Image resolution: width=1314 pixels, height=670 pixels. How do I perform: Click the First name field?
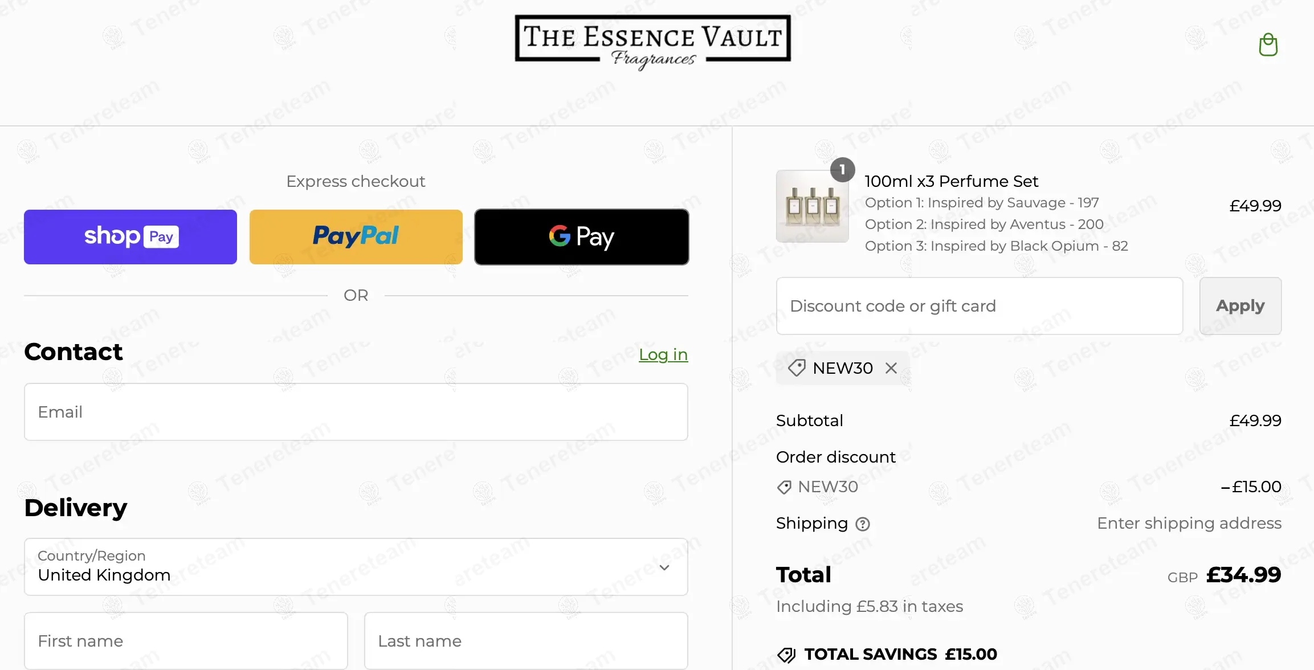(186, 641)
